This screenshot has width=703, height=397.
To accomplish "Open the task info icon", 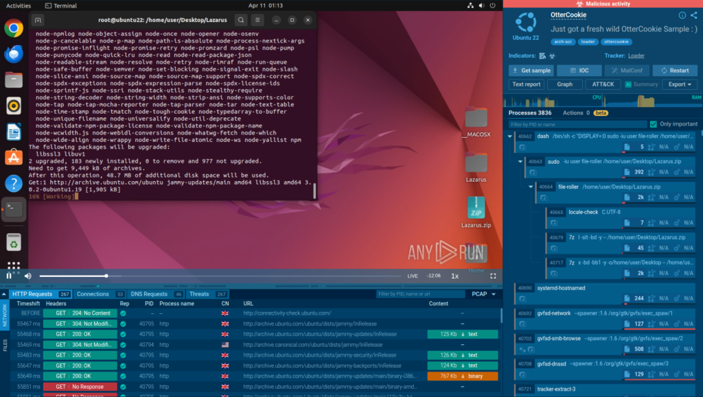I will [x=682, y=15].
